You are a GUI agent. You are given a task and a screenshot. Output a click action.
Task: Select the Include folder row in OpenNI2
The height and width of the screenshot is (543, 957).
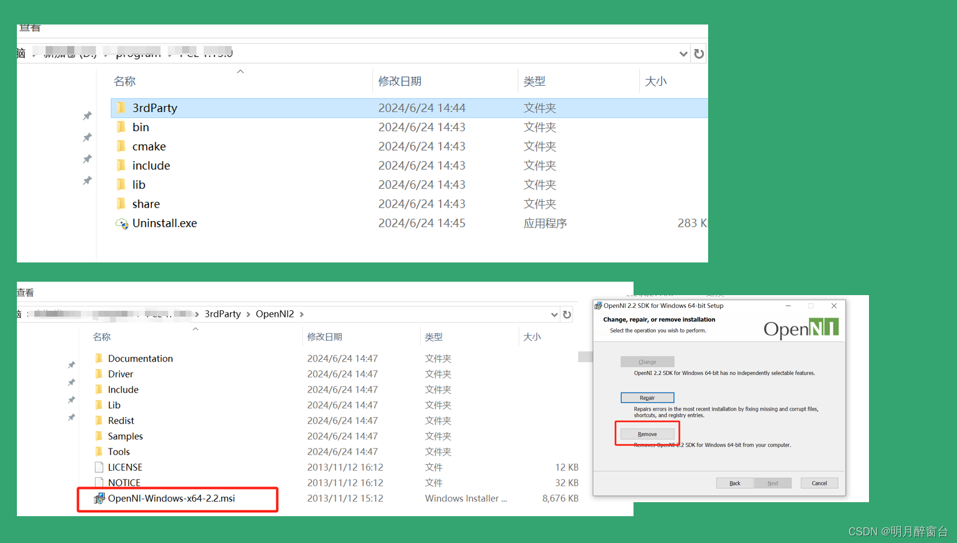pyautogui.click(x=335, y=390)
